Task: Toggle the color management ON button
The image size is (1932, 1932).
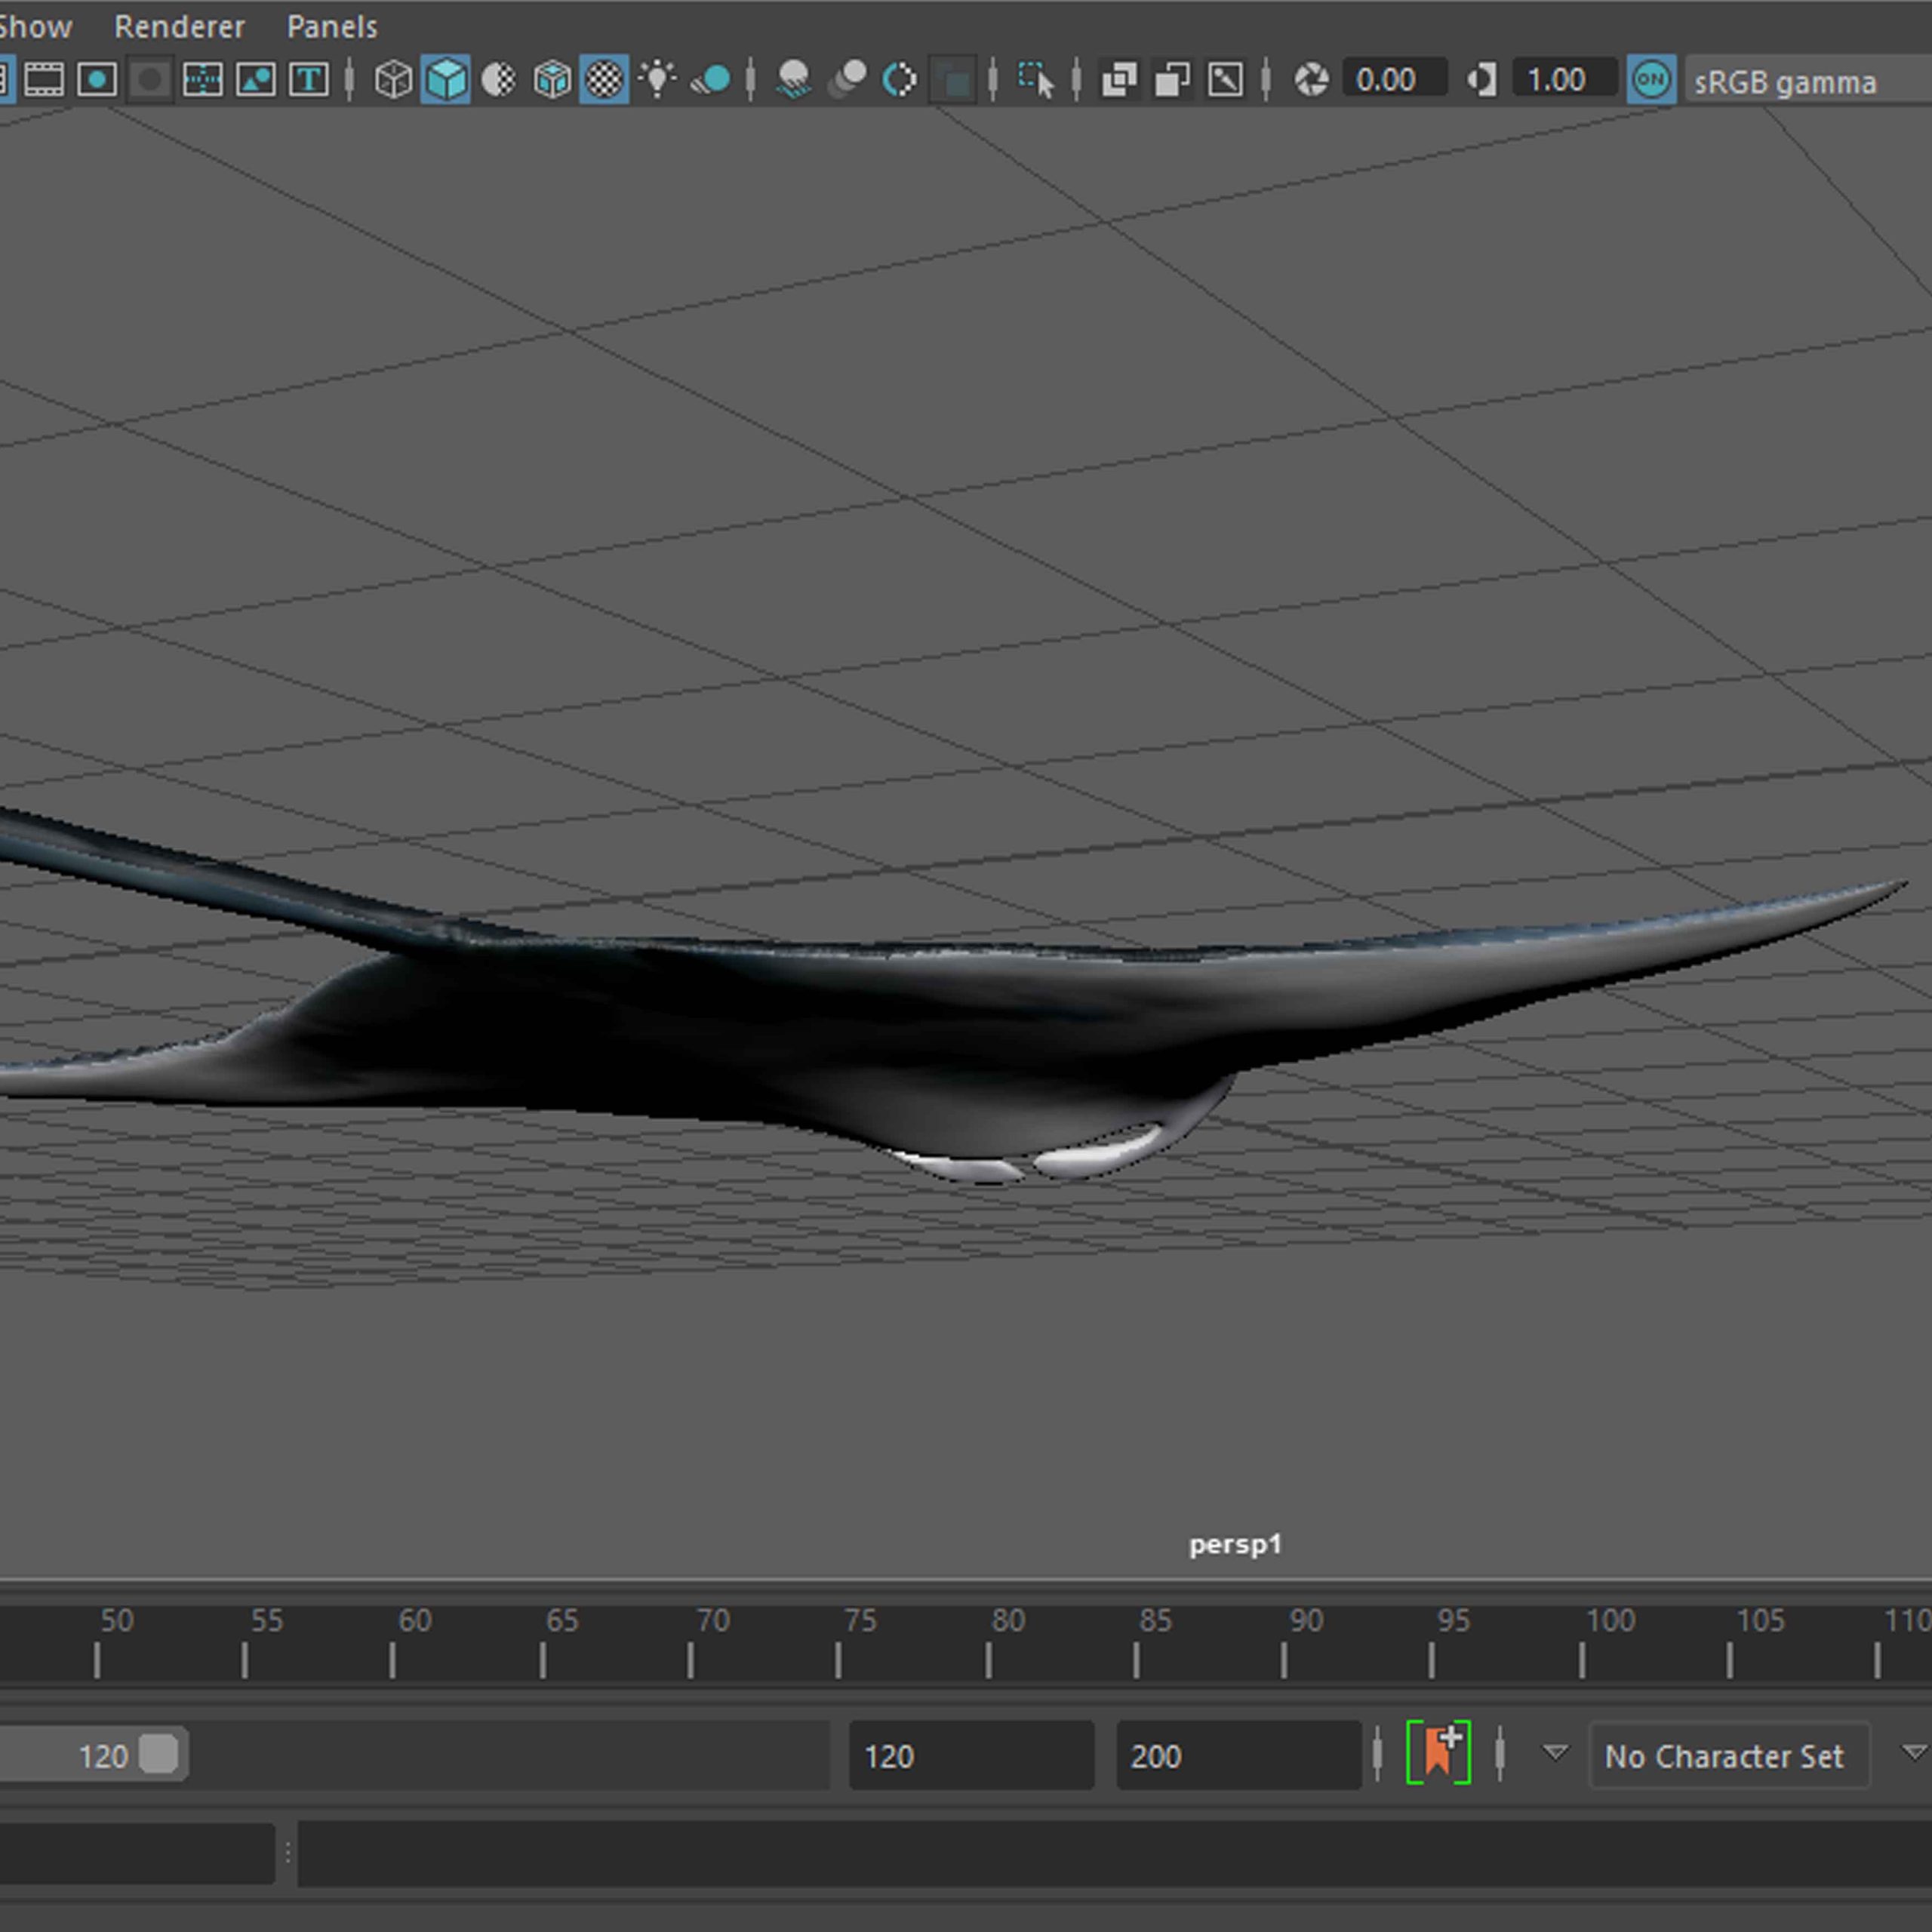Action: click(1651, 80)
